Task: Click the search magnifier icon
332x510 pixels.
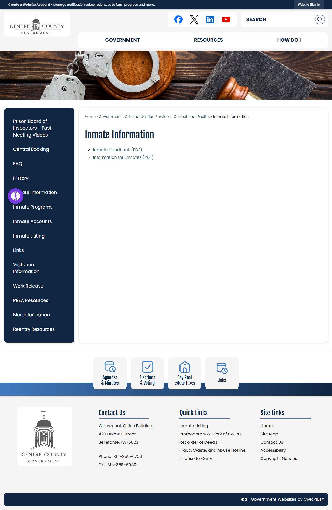Action: tap(320, 19)
